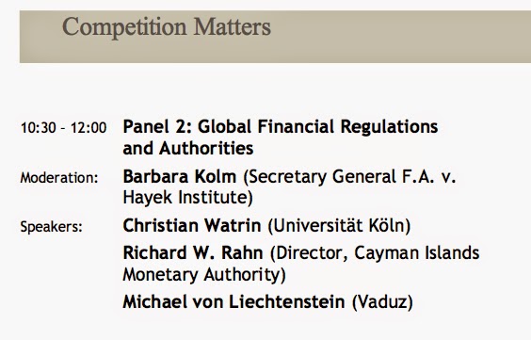Viewport: 531px width, 340px height.
Task: Select the 10:30 - 12:00 time slot
Action: (x=63, y=128)
